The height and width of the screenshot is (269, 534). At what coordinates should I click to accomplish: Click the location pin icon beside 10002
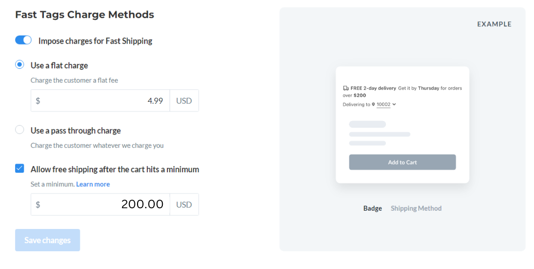[373, 104]
